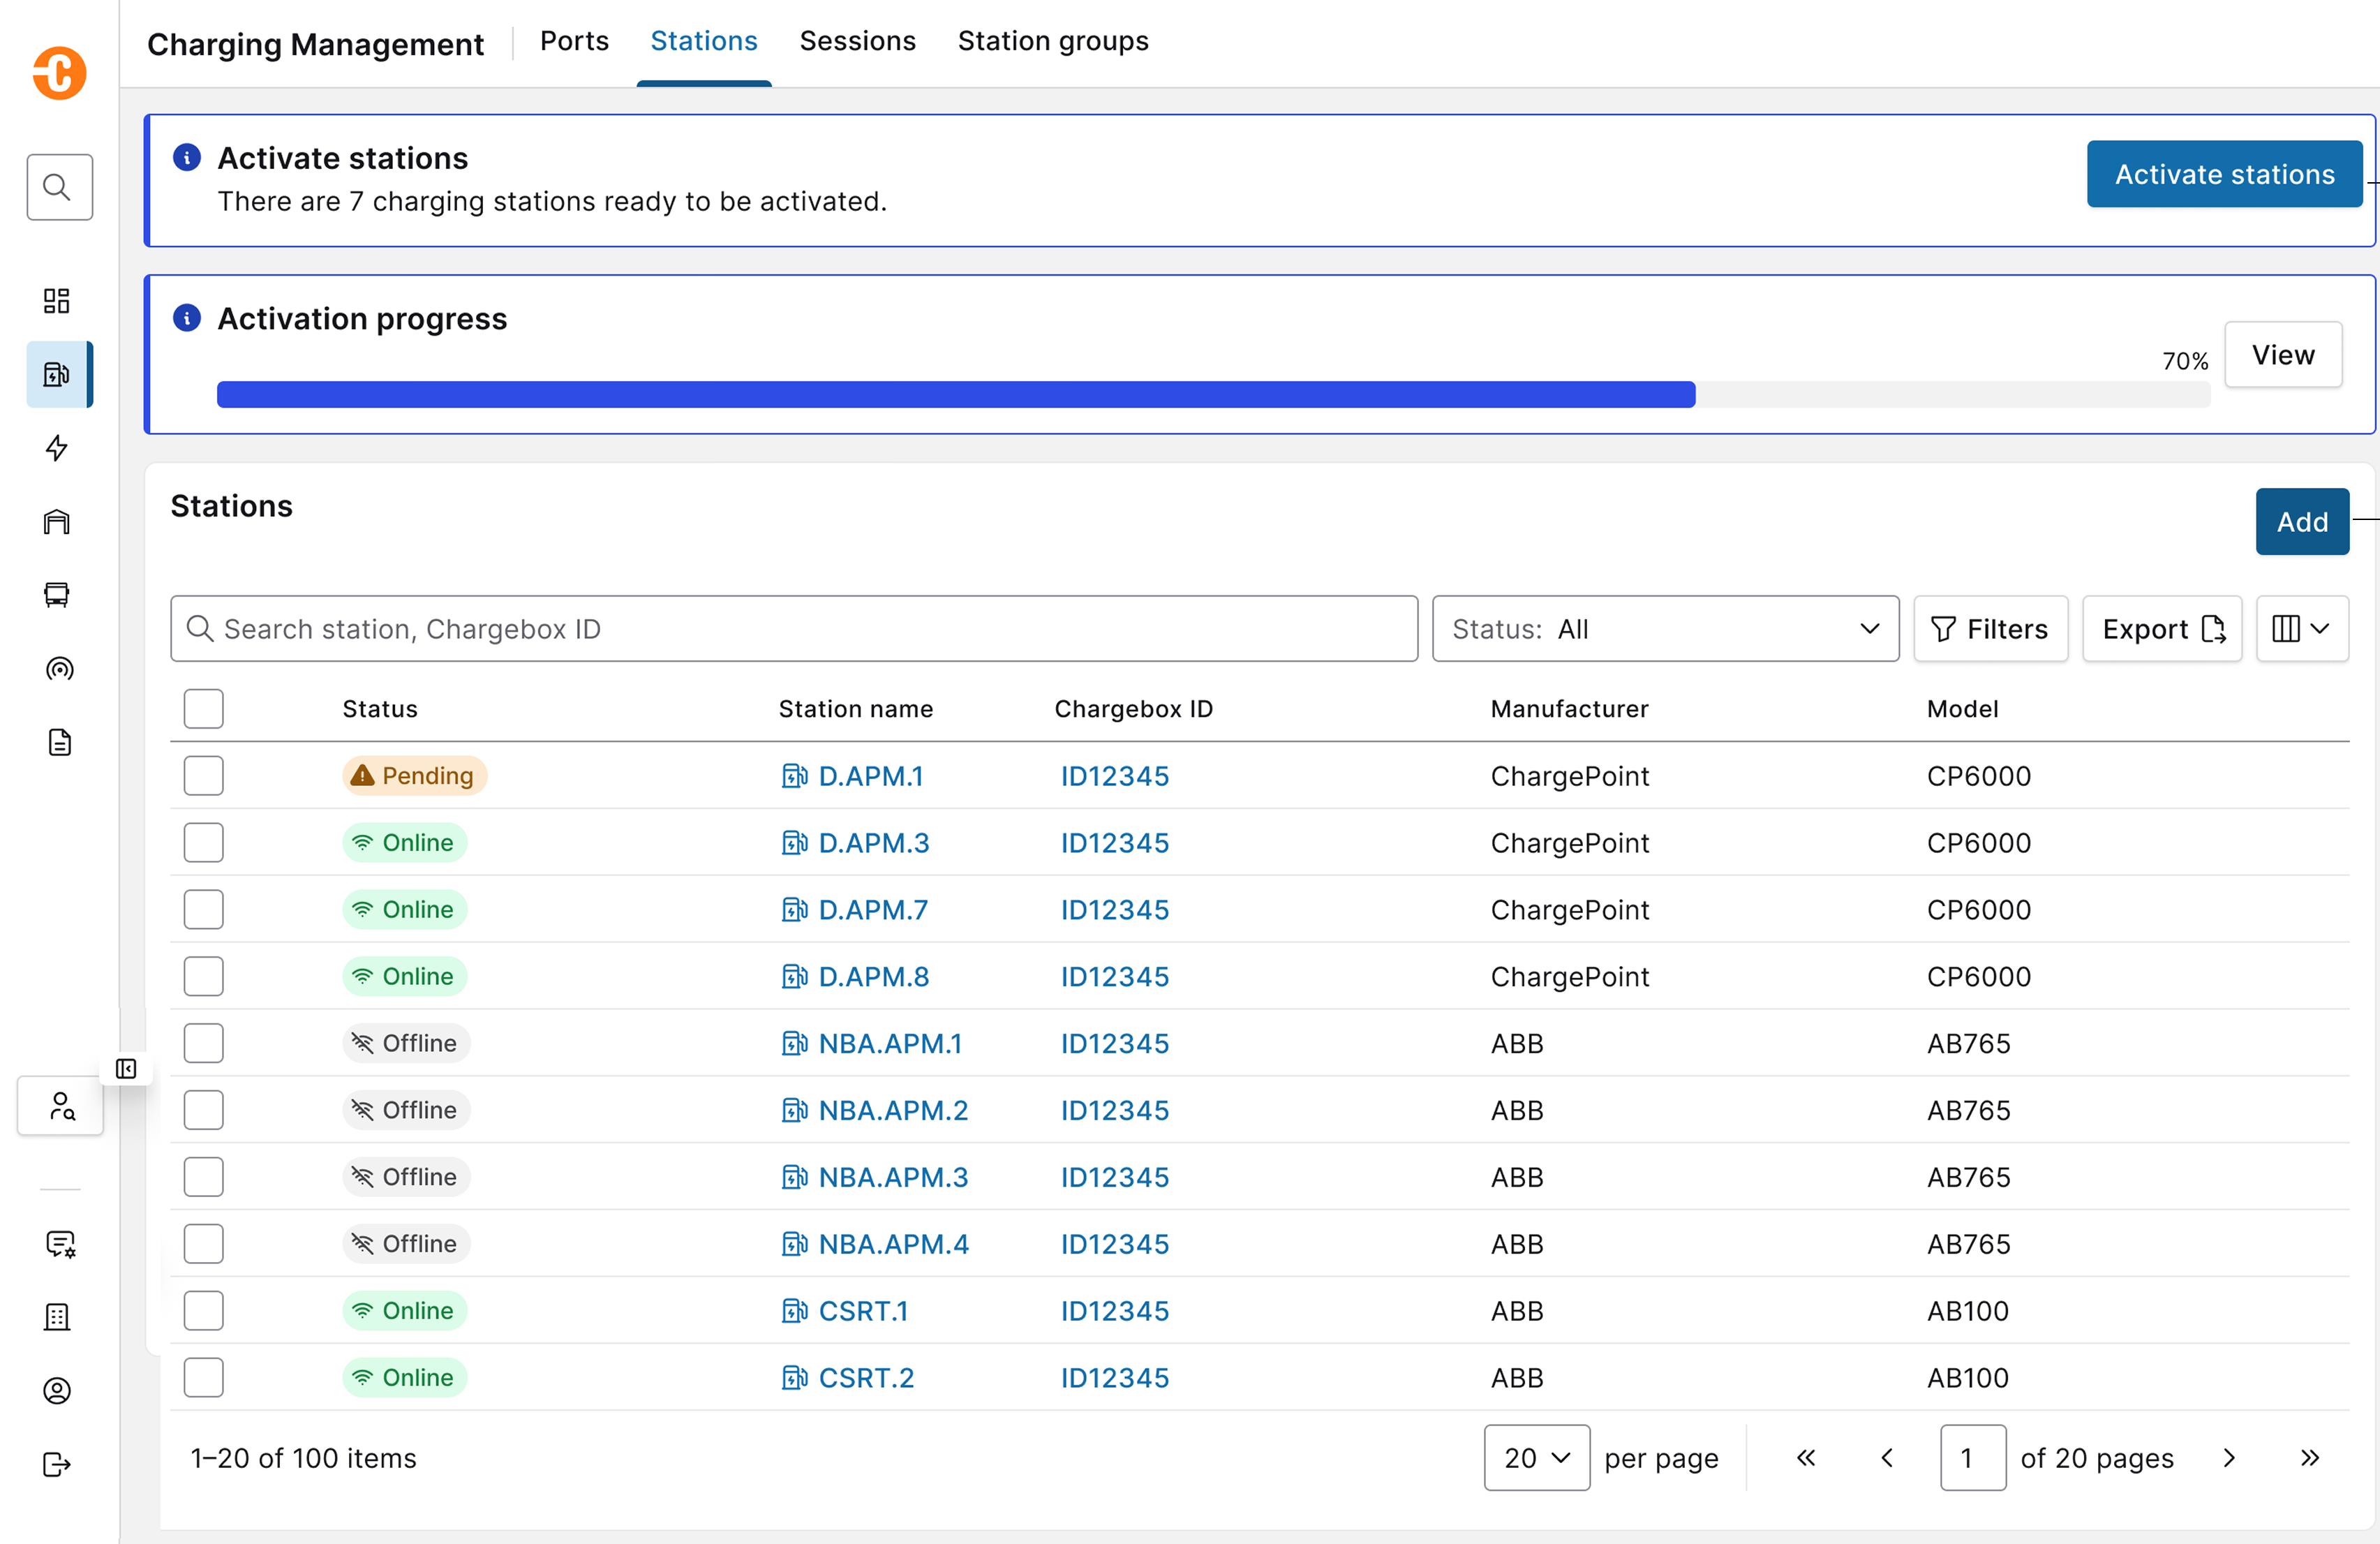Open the Filters button

click(x=1990, y=629)
